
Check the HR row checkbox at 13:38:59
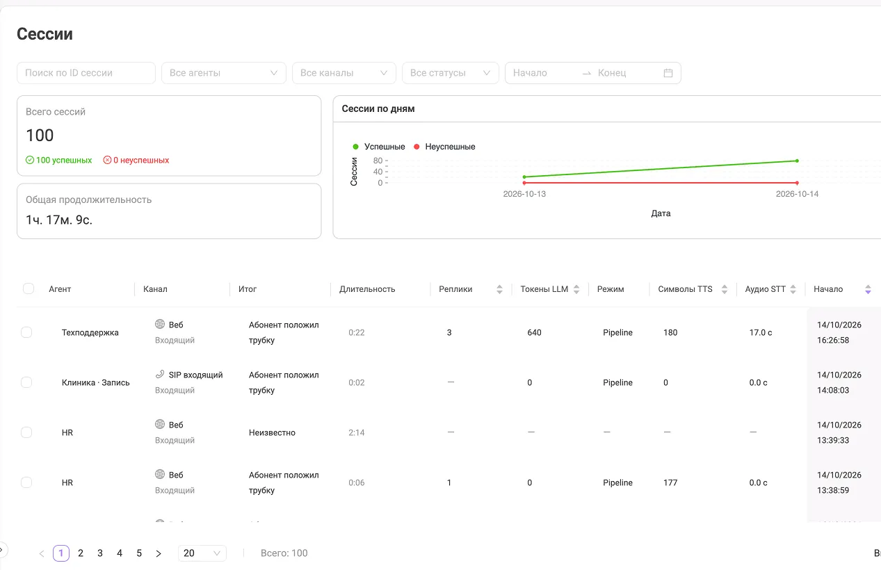coord(26,482)
